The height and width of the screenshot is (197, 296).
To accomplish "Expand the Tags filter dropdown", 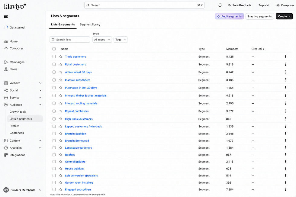I will [x=121, y=40].
